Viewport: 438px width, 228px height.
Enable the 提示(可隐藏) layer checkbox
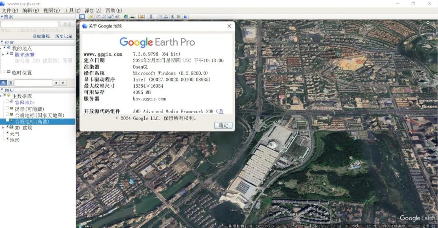coord(8,108)
